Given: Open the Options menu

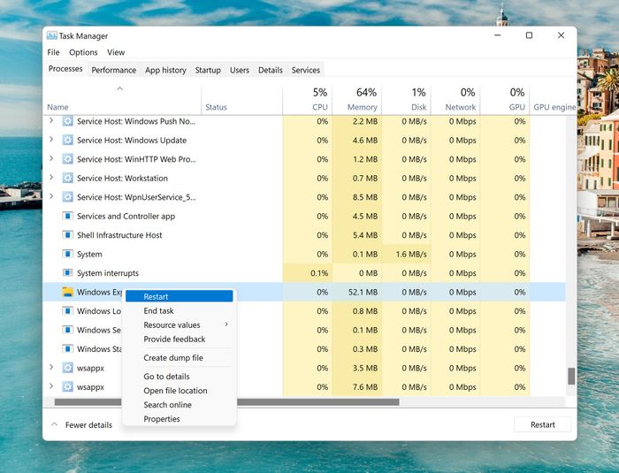Looking at the screenshot, I should click(x=83, y=52).
